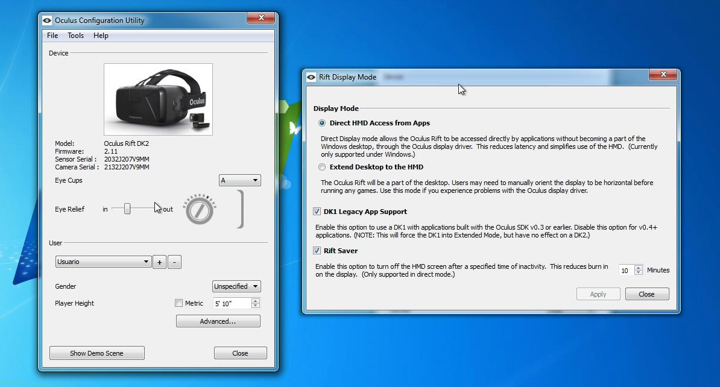Open the Advanced settings dialog
The width and height of the screenshot is (720, 387).
pyautogui.click(x=218, y=321)
